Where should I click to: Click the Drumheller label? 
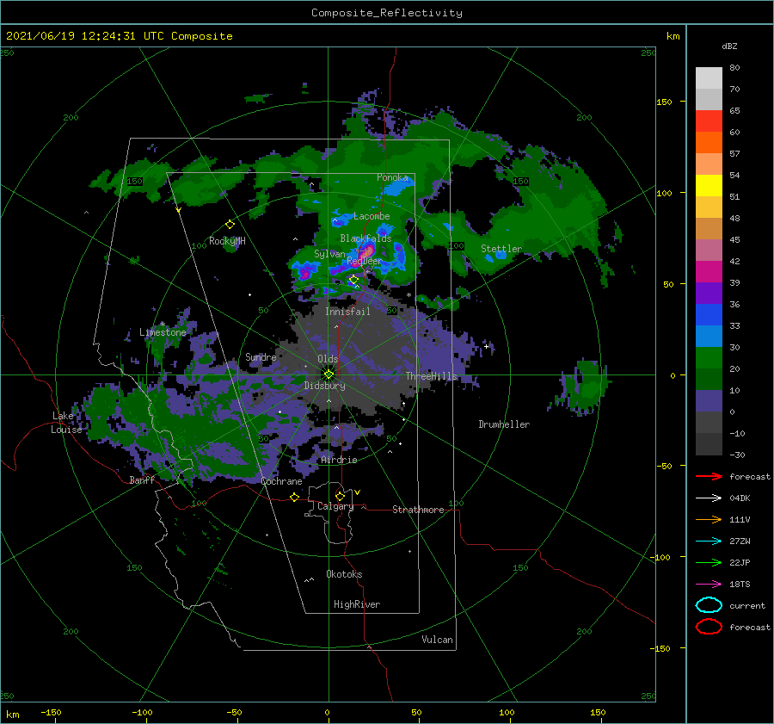pyautogui.click(x=504, y=424)
